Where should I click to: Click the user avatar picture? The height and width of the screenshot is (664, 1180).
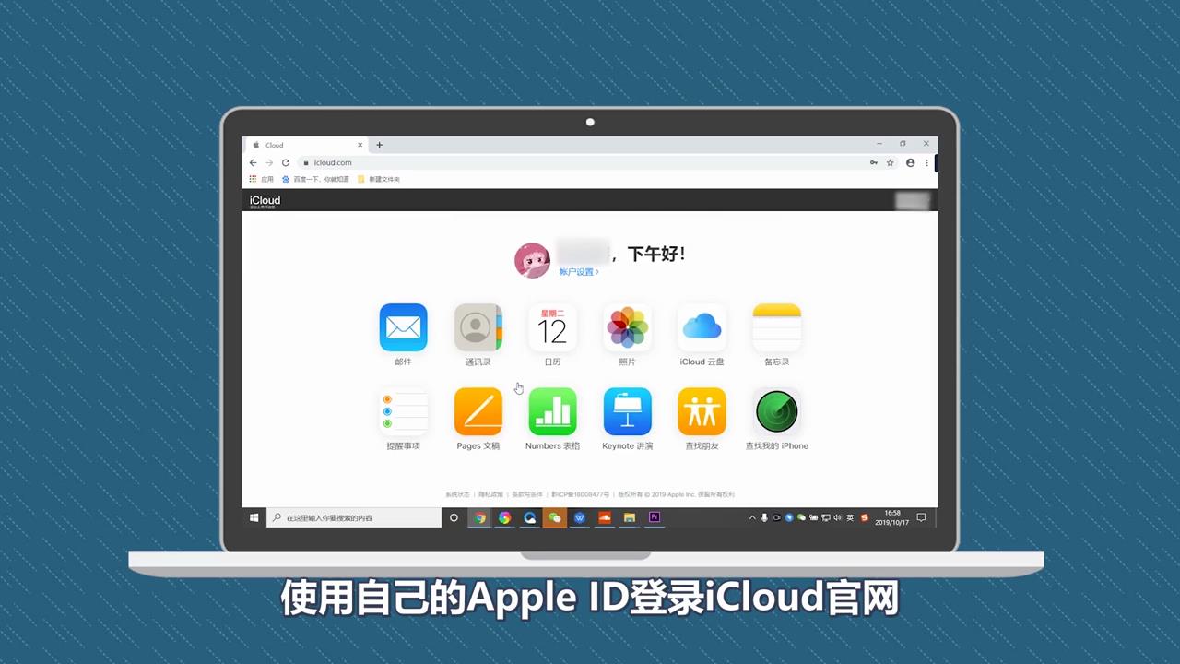532,260
